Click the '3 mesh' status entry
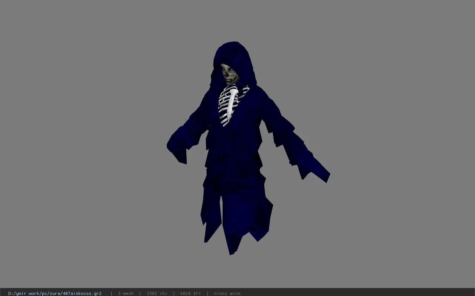 pyautogui.click(x=126, y=293)
